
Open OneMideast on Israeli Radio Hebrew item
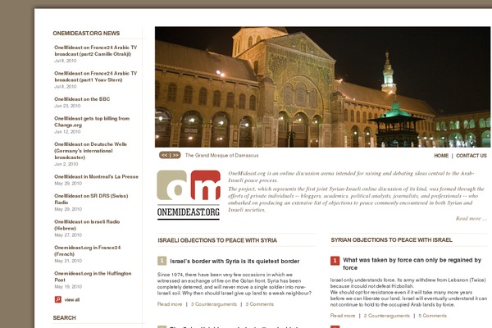87,225
